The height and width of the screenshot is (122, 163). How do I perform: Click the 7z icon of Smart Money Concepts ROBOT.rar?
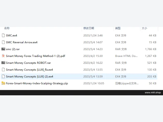point(3,63)
